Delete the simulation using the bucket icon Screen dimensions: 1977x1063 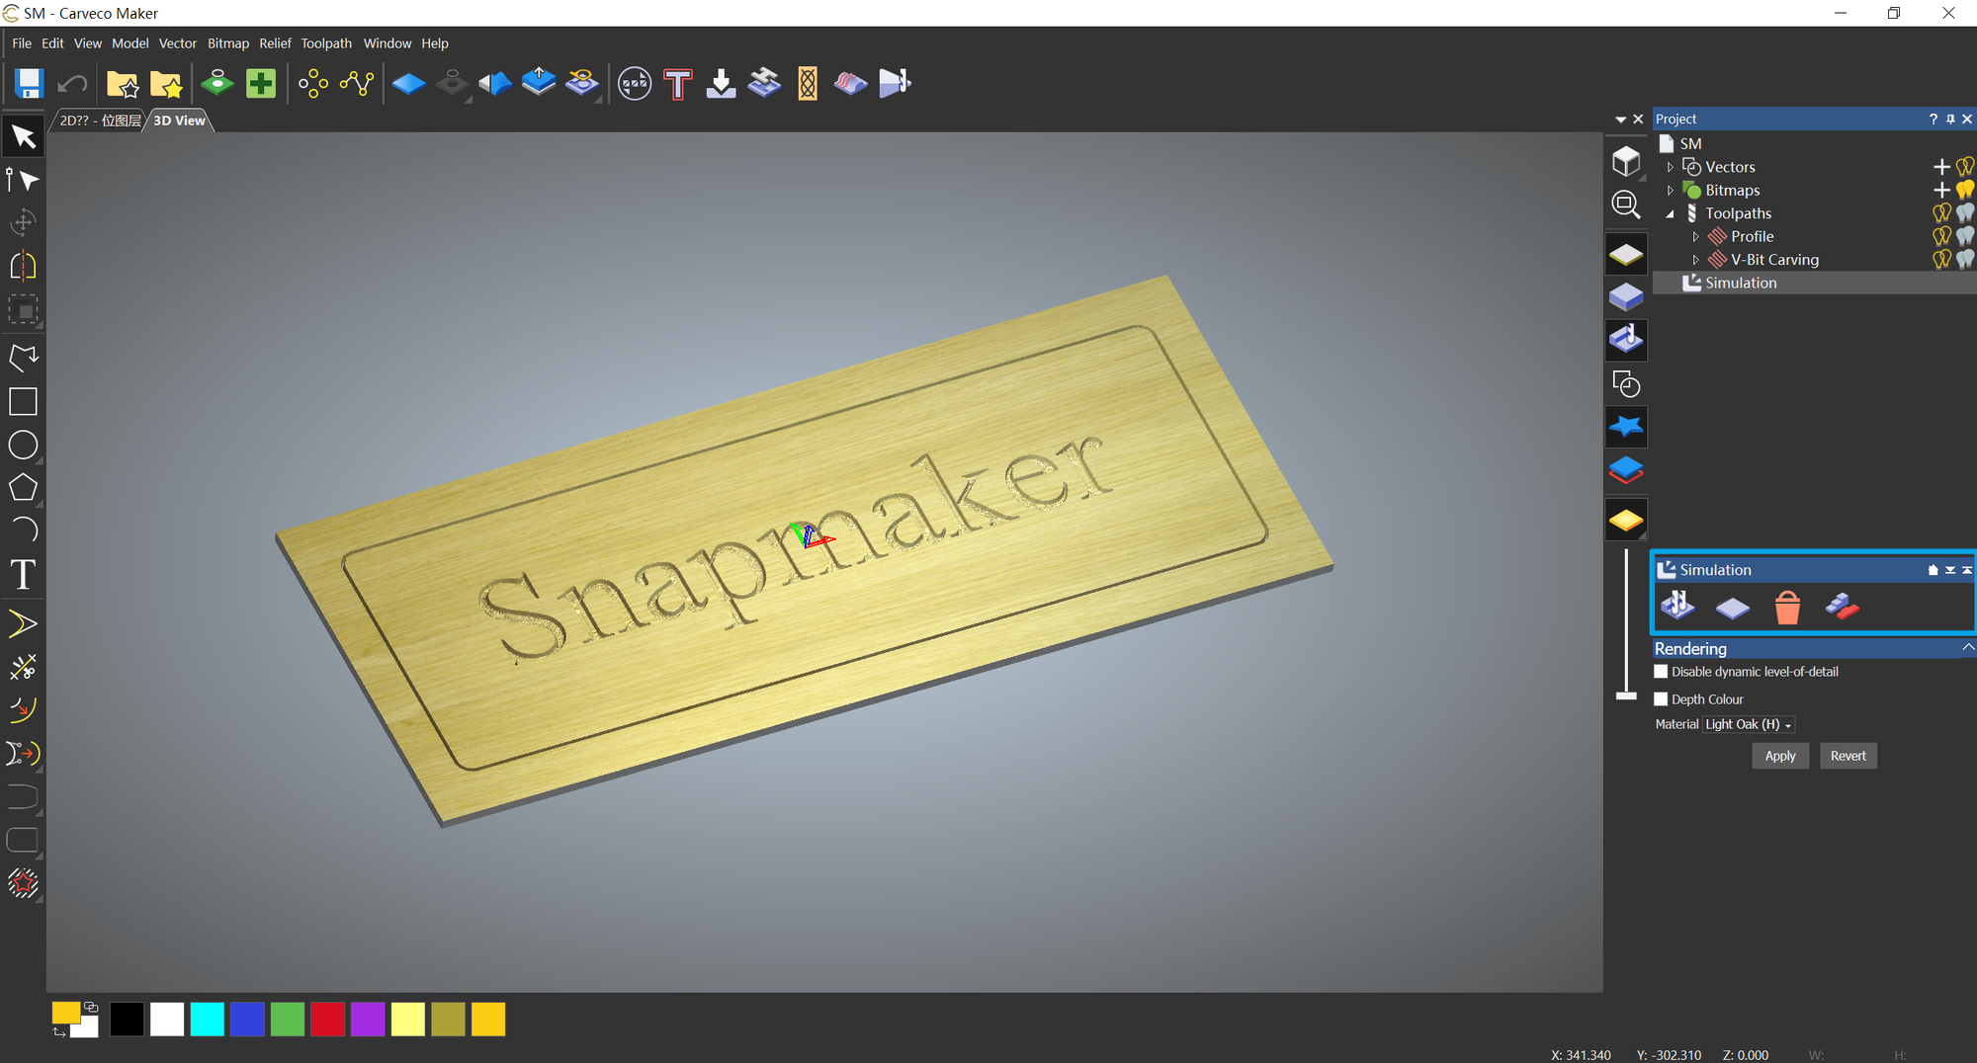1788,608
